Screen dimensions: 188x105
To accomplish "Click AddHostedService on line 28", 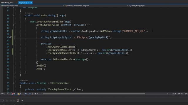I will click(63, 59).
